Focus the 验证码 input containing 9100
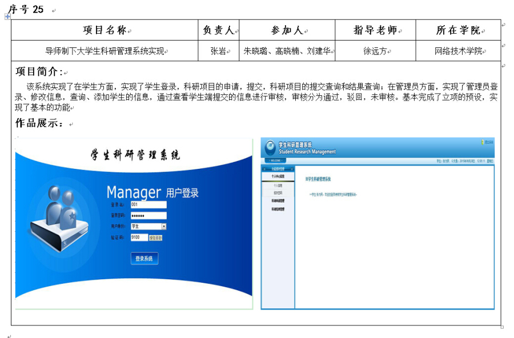 pyautogui.click(x=139, y=237)
